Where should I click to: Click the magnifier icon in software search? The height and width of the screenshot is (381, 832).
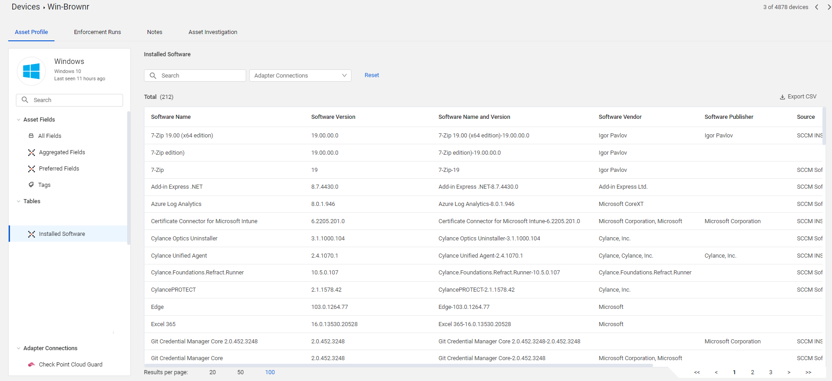click(153, 75)
